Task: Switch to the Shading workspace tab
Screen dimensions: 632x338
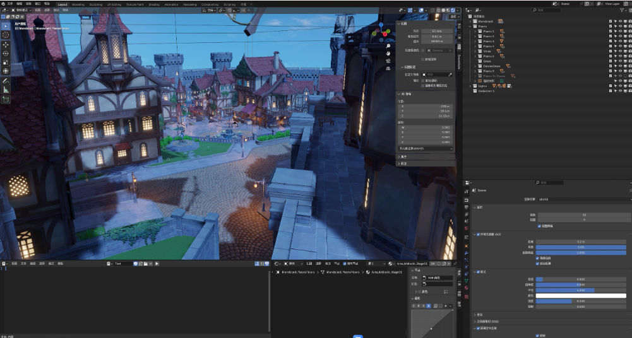Action: pos(153,4)
